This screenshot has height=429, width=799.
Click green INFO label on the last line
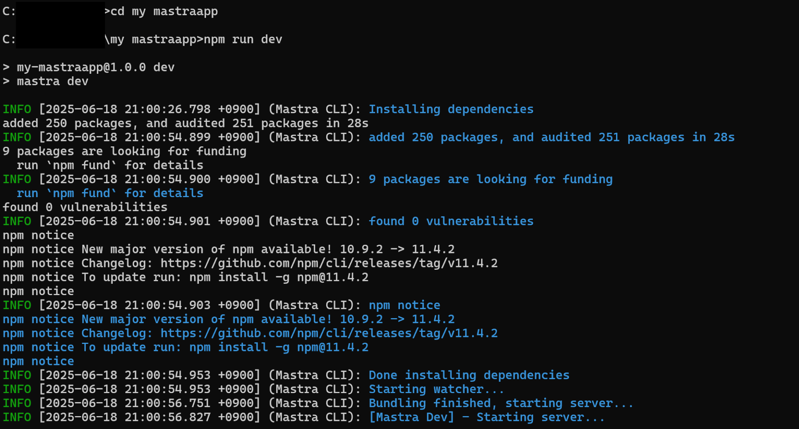[17, 418]
